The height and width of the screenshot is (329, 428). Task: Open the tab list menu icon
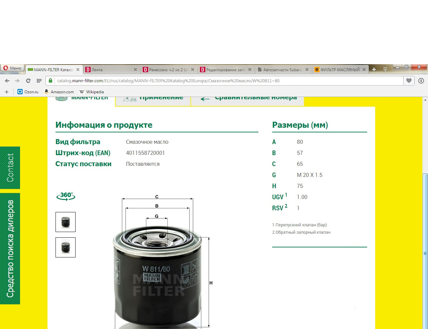(x=385, y=70)
